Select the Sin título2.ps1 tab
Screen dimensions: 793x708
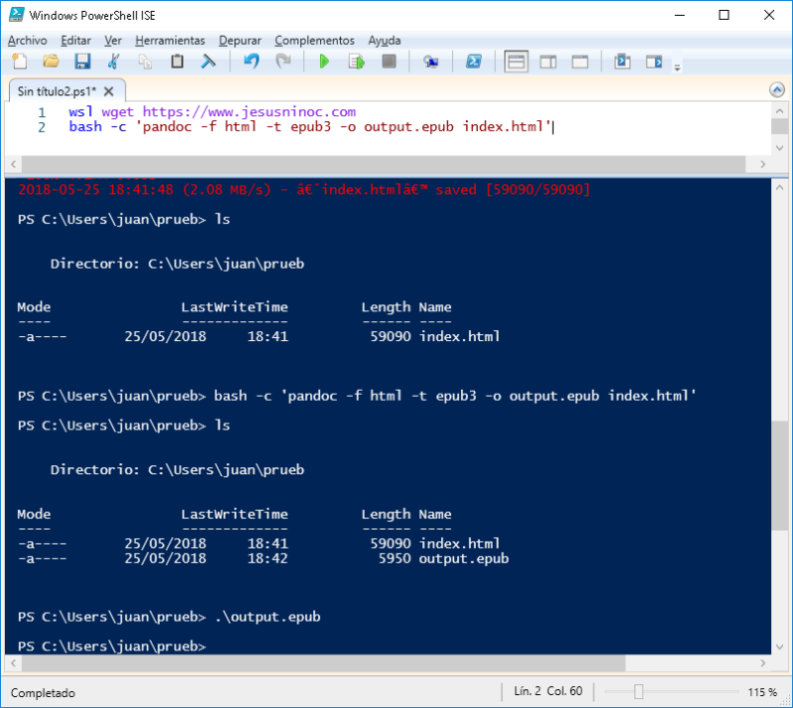click(57, 88)
